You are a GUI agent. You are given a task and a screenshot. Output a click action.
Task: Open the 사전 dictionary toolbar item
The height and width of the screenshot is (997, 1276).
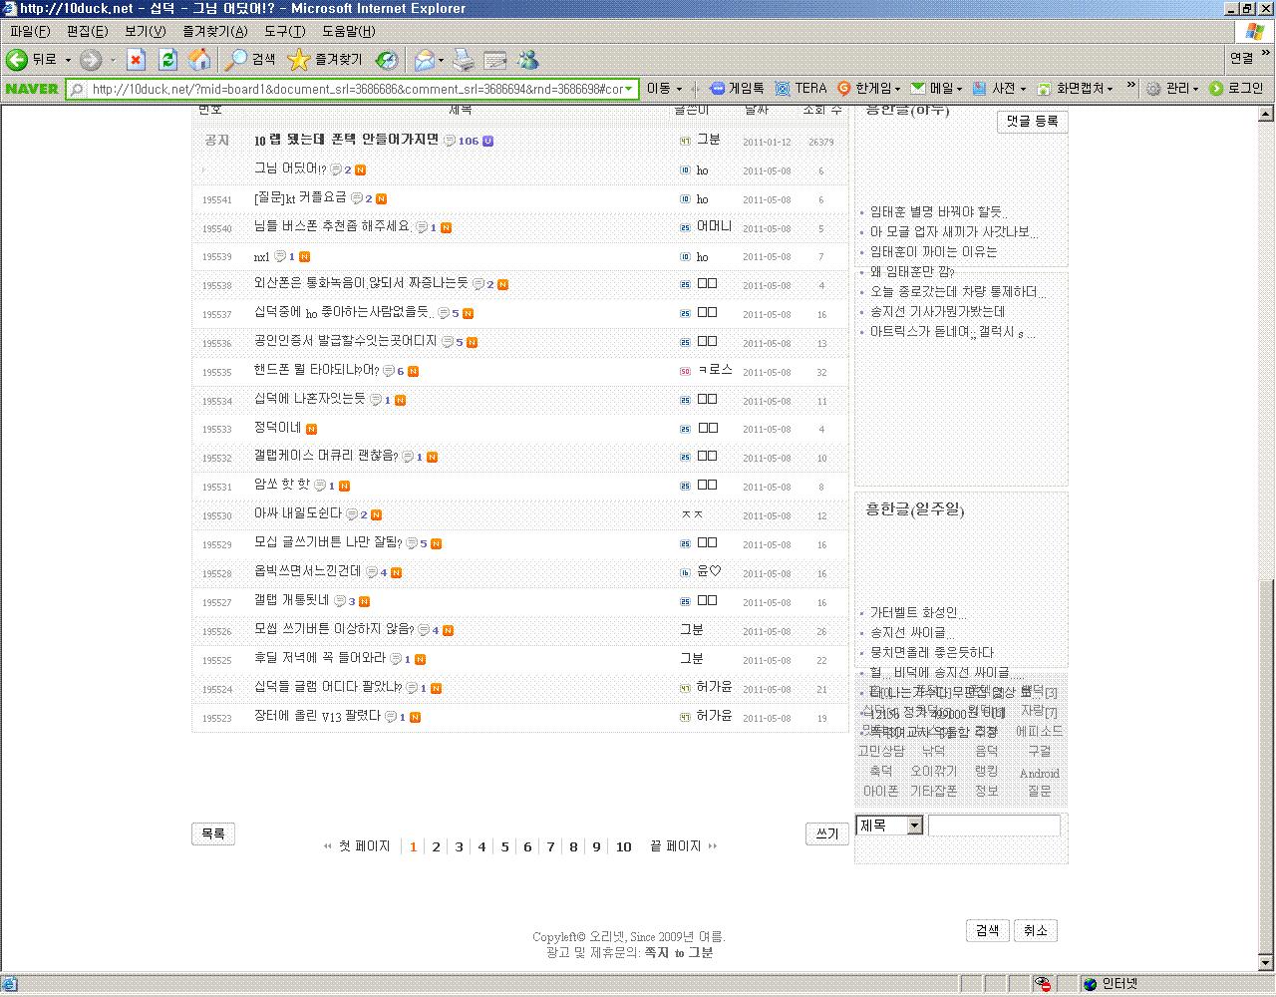(x=999, y=89)
